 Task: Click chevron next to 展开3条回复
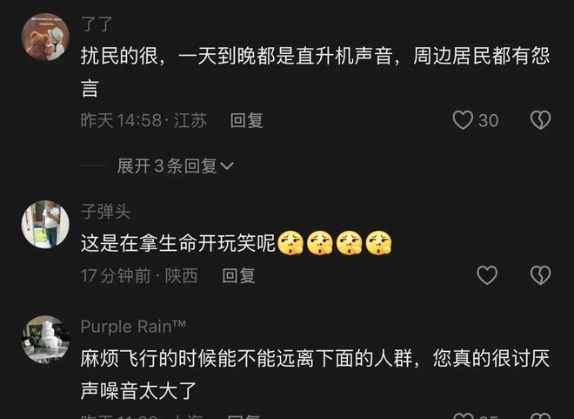coord(227,166)
